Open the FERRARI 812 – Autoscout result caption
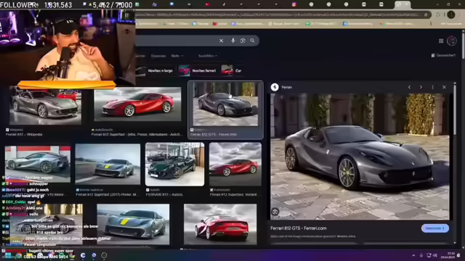This screenshot has width=465, height=261. pos(164,194)
